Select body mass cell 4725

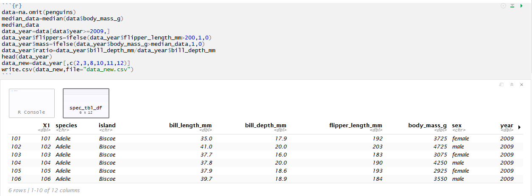440,146
